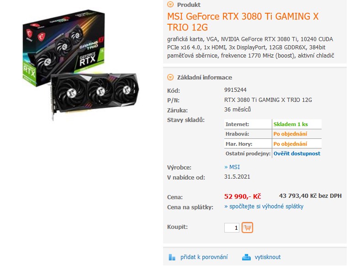Click the quantity input field in Koupit
The image size is (349, 270).
232,228
